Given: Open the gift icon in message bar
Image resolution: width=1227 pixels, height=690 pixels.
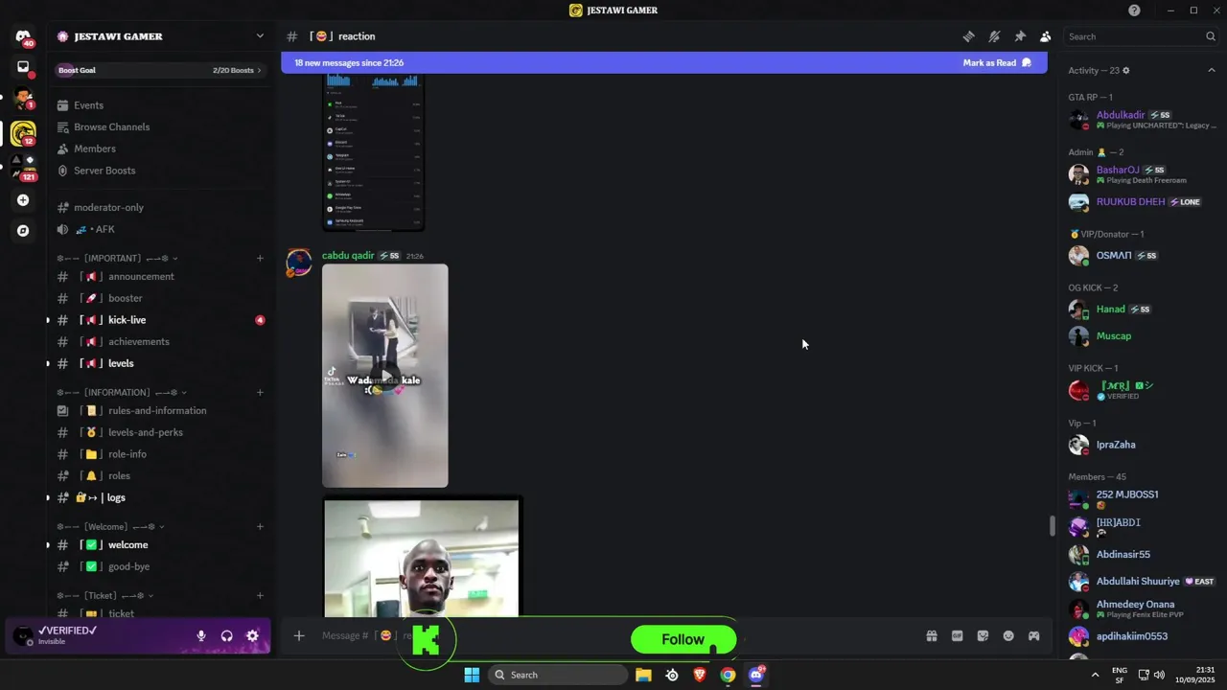Looking at the screenshot, I should pyautogui.click(x=931, y=635).
